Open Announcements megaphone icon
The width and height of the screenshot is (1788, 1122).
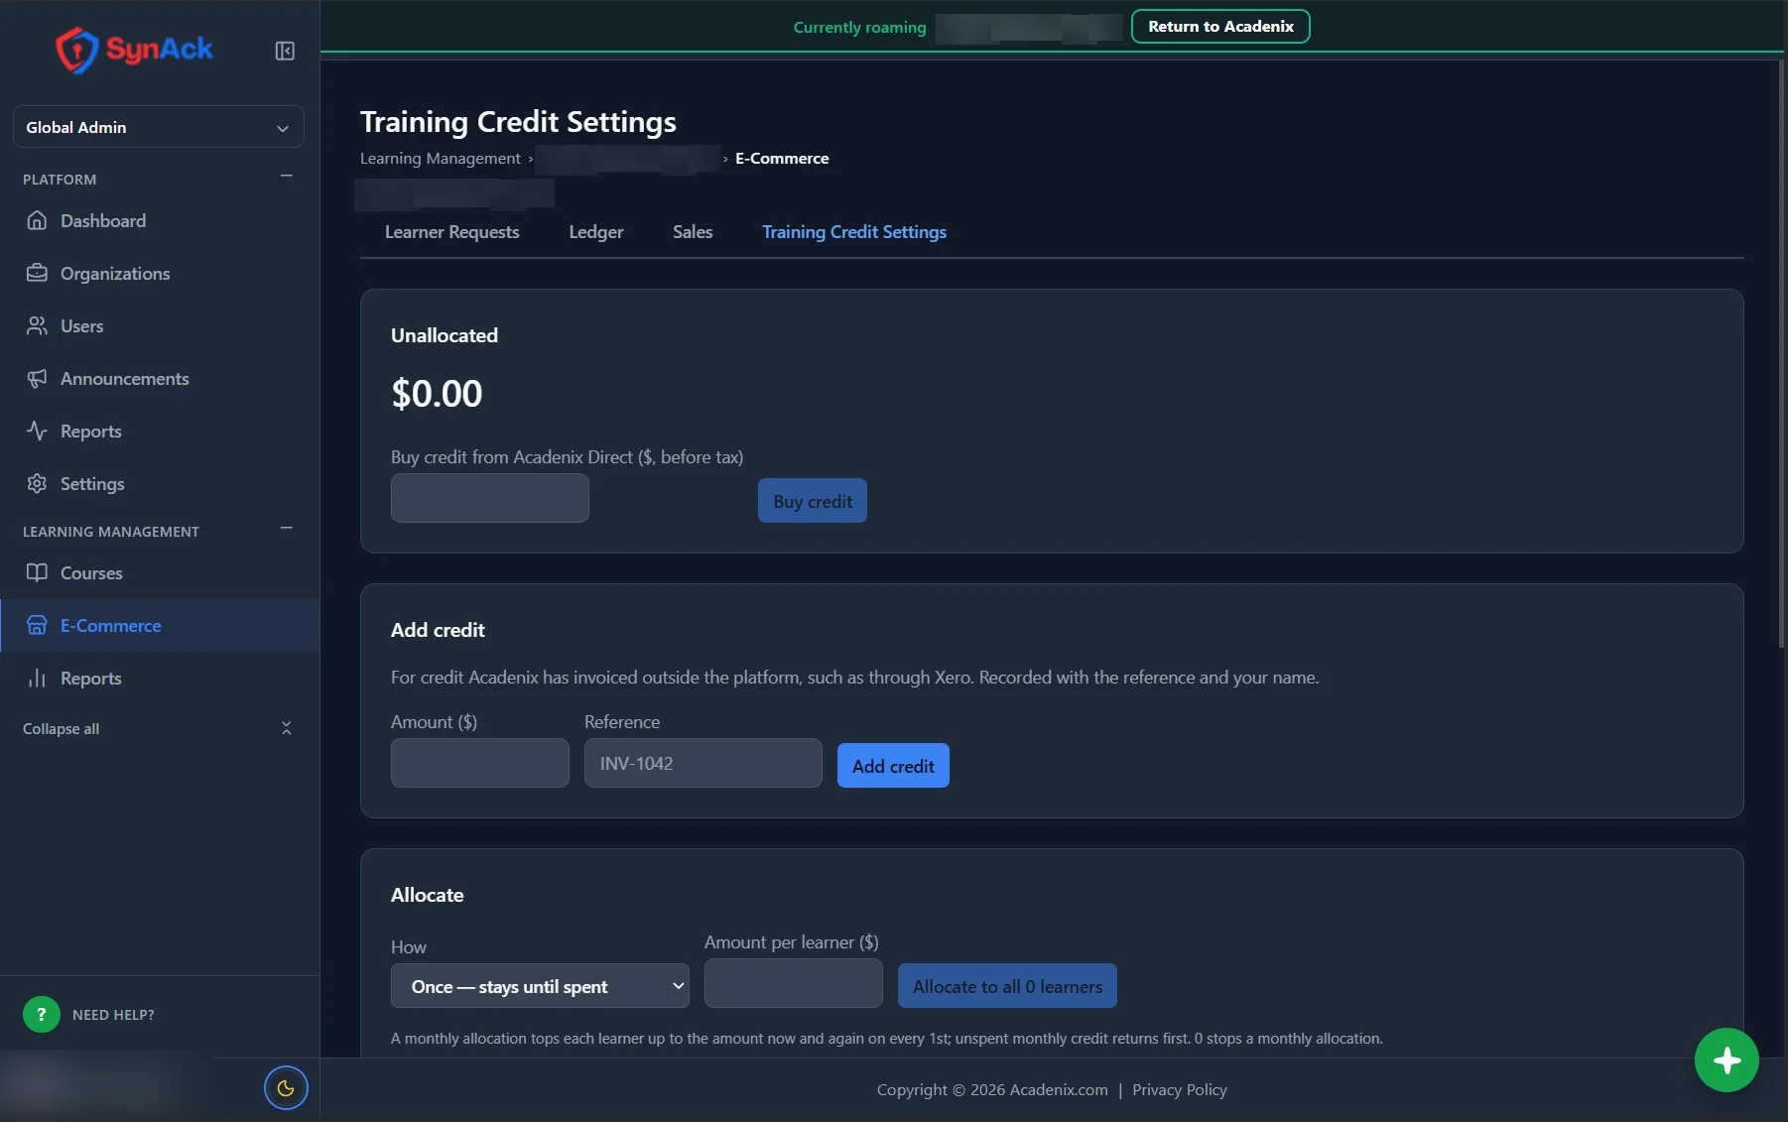pyautogui.click(x=37, y=378)
